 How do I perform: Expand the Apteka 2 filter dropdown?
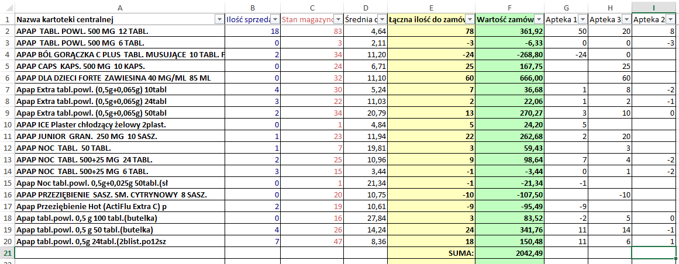pos(671,20)
